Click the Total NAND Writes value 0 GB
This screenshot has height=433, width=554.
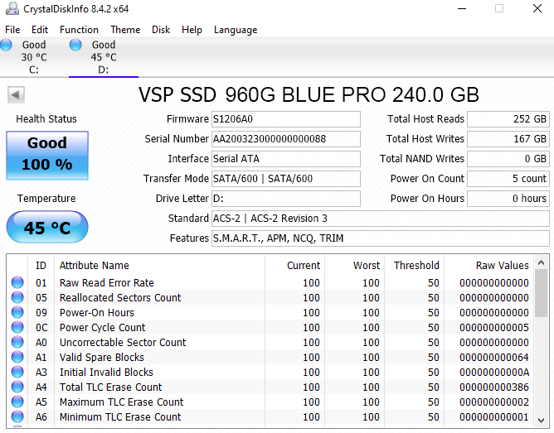coord(508,159)
